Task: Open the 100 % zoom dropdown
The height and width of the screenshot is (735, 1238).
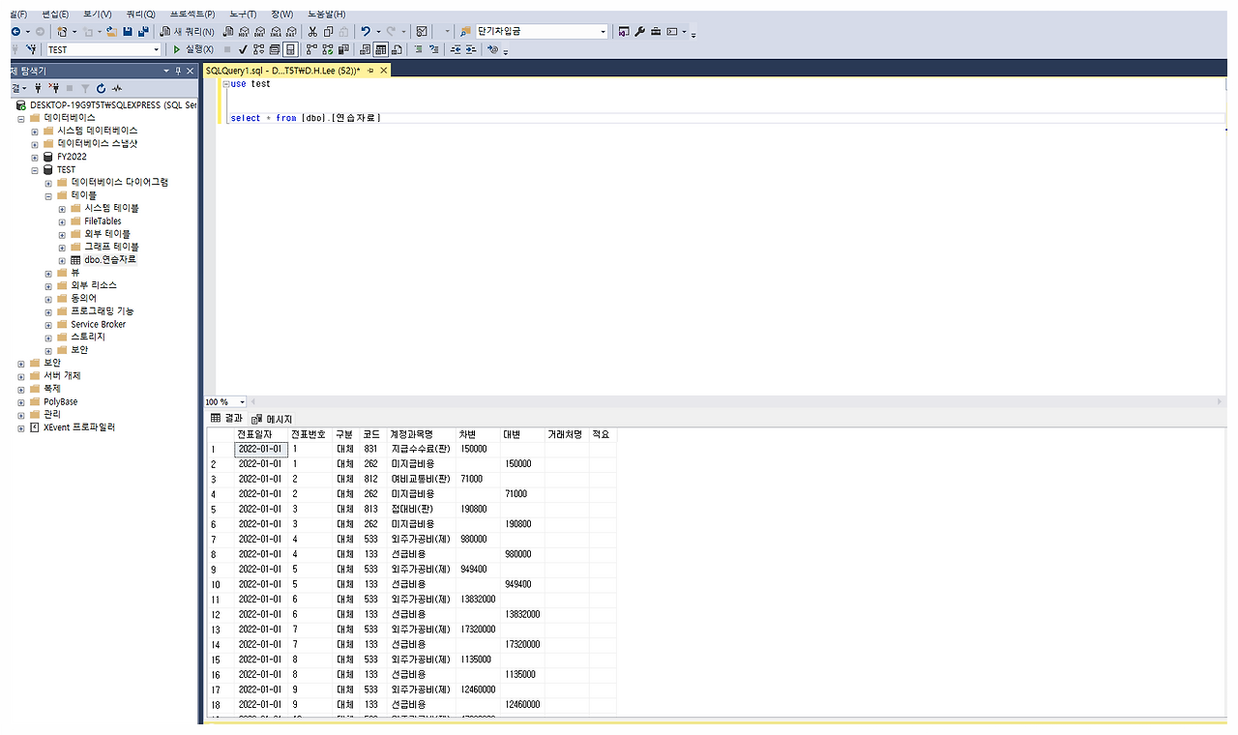Action: pyautogui.click(x=243, y=401)
